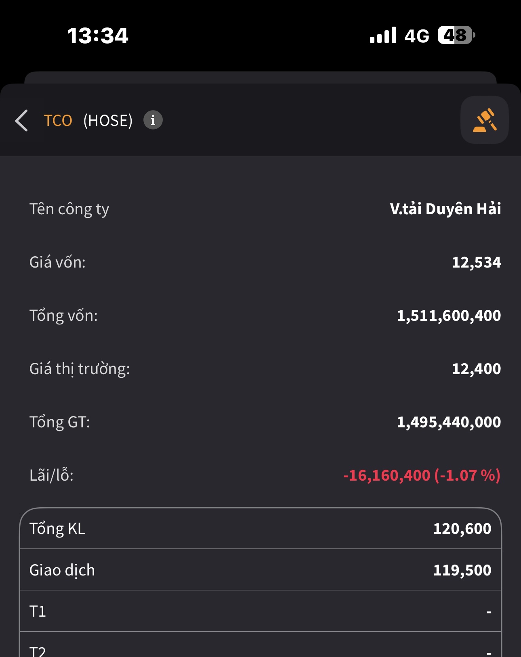
Task: Tap the Tổng KL quantity 120,600
Action: click(x=462, y=529)
